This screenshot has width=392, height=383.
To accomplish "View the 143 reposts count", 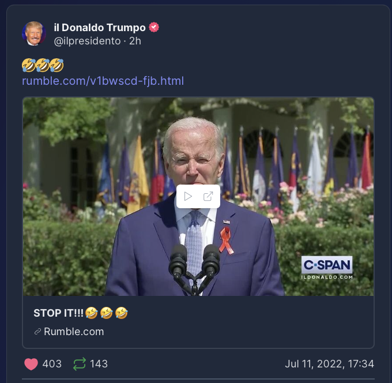I will (x=99, y=364).
